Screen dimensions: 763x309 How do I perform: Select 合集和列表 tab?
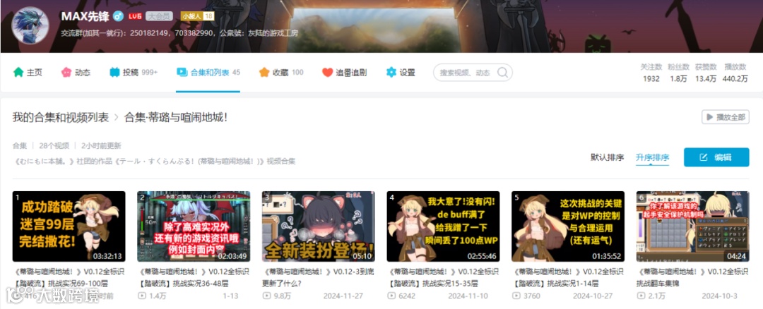point(208,73)
